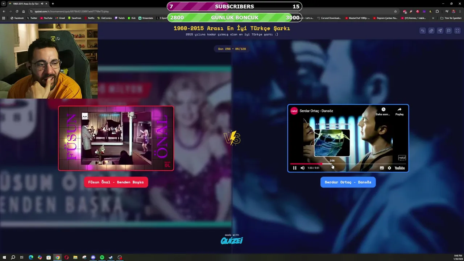Pause the Serdar Ortaç YouTube video
The height and width of the screenshot is (261, 464).
(295, 168)
